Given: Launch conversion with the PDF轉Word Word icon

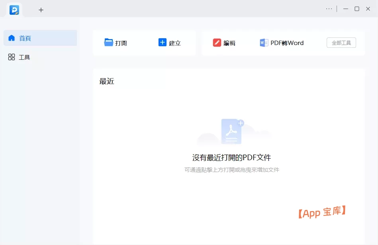Looking at the screenshot, I should pos(263,43).
